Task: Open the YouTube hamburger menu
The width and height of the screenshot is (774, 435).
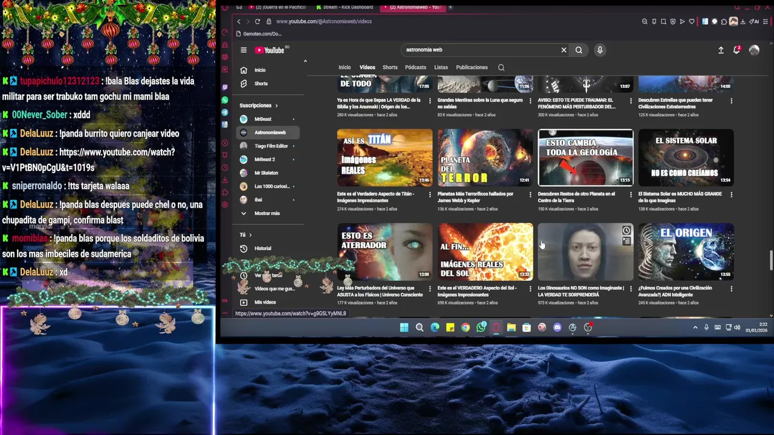Action: [x=243, y=50]
